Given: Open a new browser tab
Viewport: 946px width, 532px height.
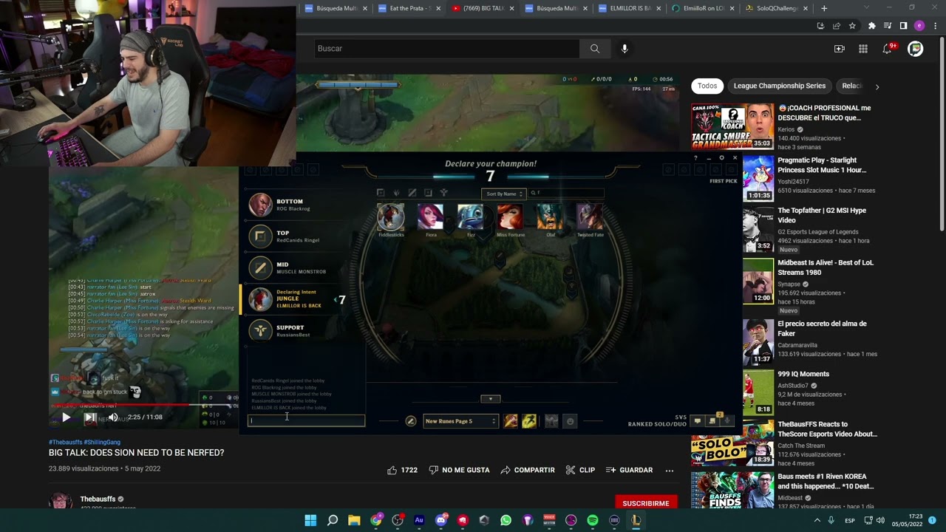Looking at the screenshot, I should (824, 8).
